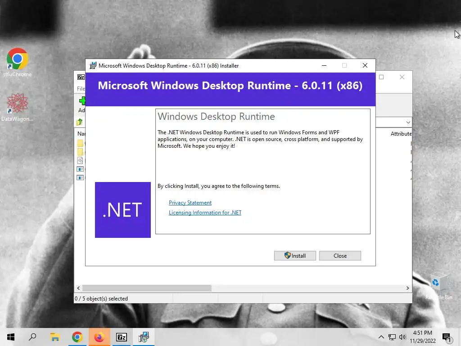This screenshot has width=461, height=346.
Task: Open Firefox from the taskbar
Action: 99,337
